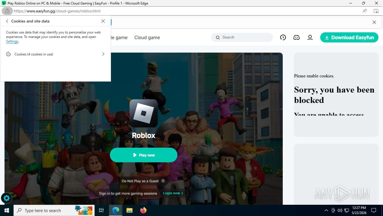This screenshot has height=216, width=383.
Task: Open Task View in taskbar
Action: pos(101,210)
